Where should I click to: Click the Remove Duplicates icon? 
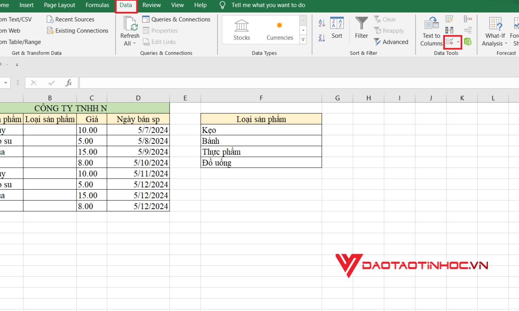449,30
